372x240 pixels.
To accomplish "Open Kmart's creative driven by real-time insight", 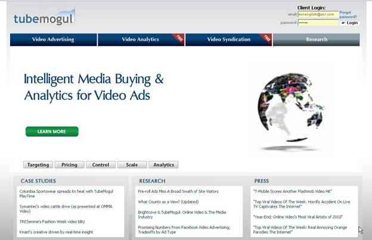I will click(56, 232).
